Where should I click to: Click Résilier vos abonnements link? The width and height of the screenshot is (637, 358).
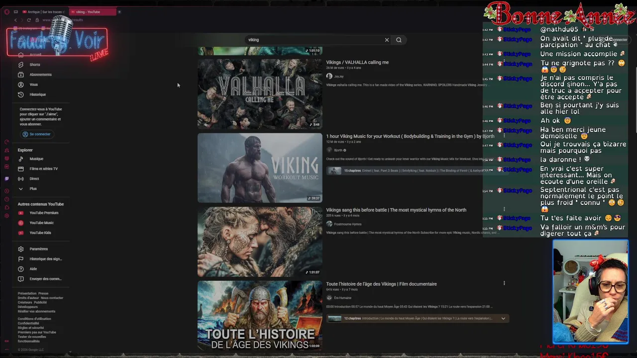pyautogui.click(x=37, y=311)
